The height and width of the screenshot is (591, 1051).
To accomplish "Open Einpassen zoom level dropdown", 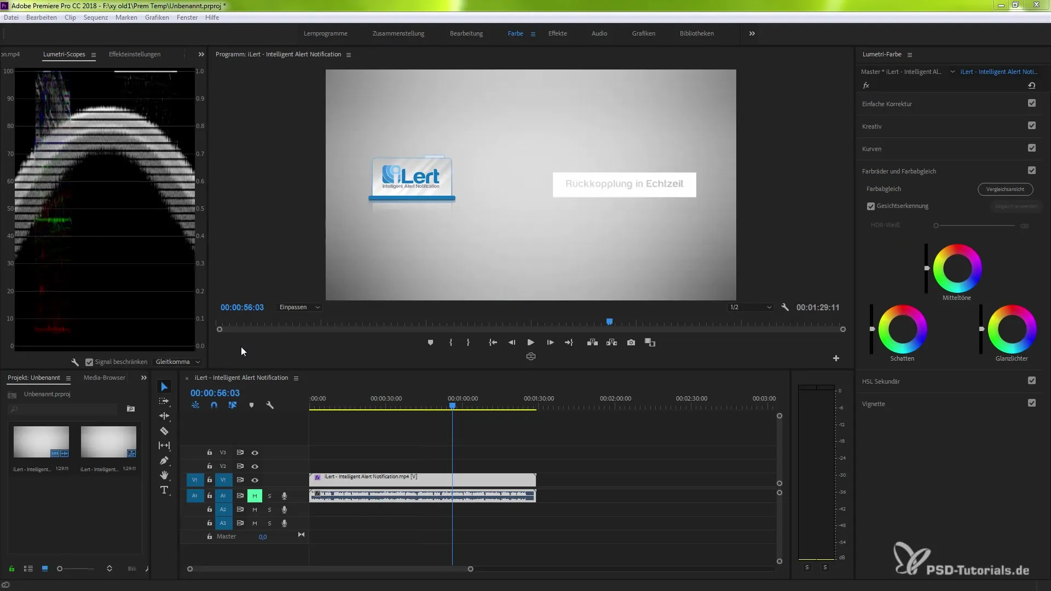I will tap(299, 308).
